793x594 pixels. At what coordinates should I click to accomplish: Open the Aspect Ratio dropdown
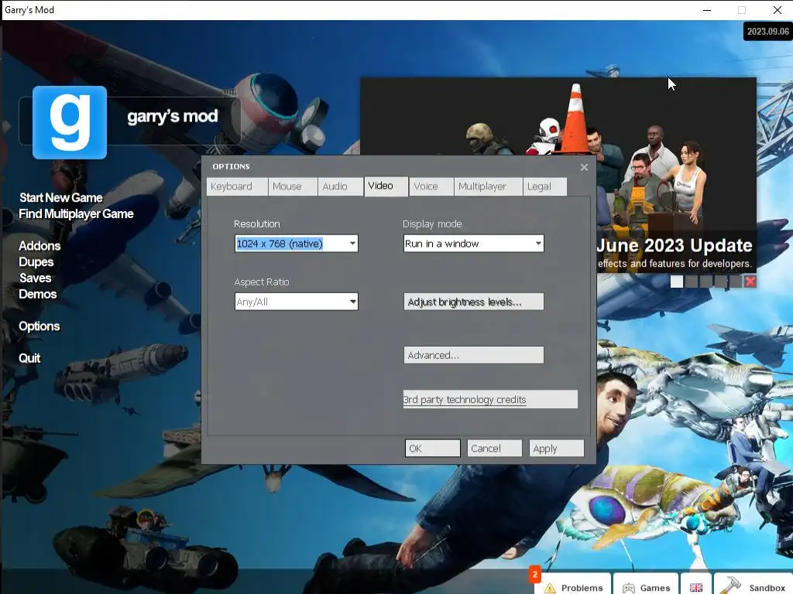point(297,302)
